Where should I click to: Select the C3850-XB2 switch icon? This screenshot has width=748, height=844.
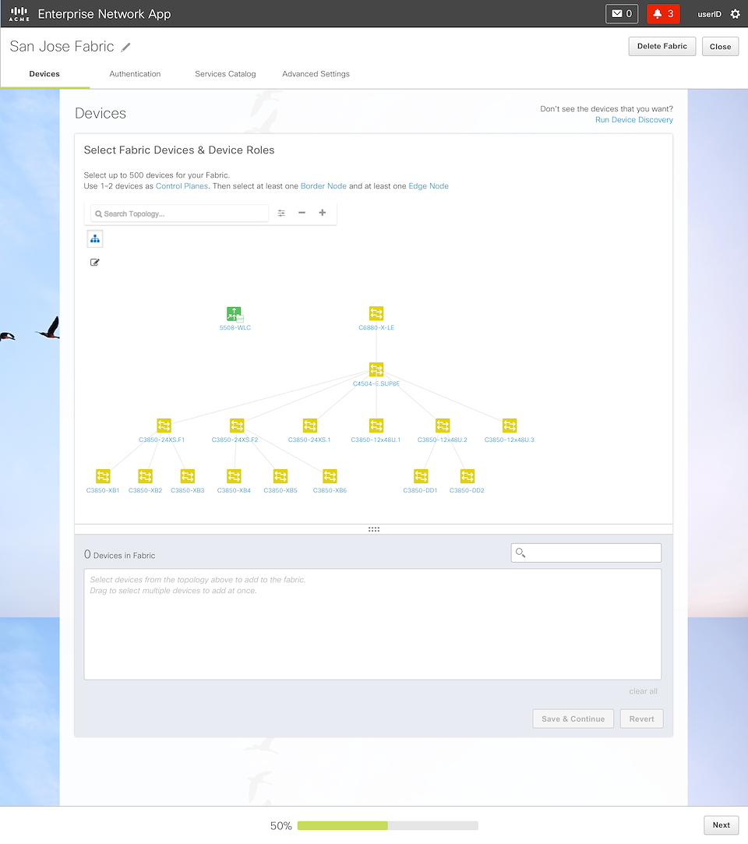pyautogui.click(x=145, y=476)
